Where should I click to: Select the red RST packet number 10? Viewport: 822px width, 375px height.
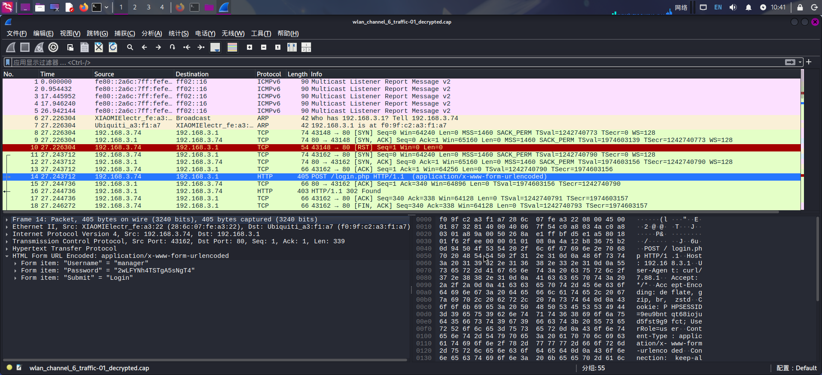[402, 148]
